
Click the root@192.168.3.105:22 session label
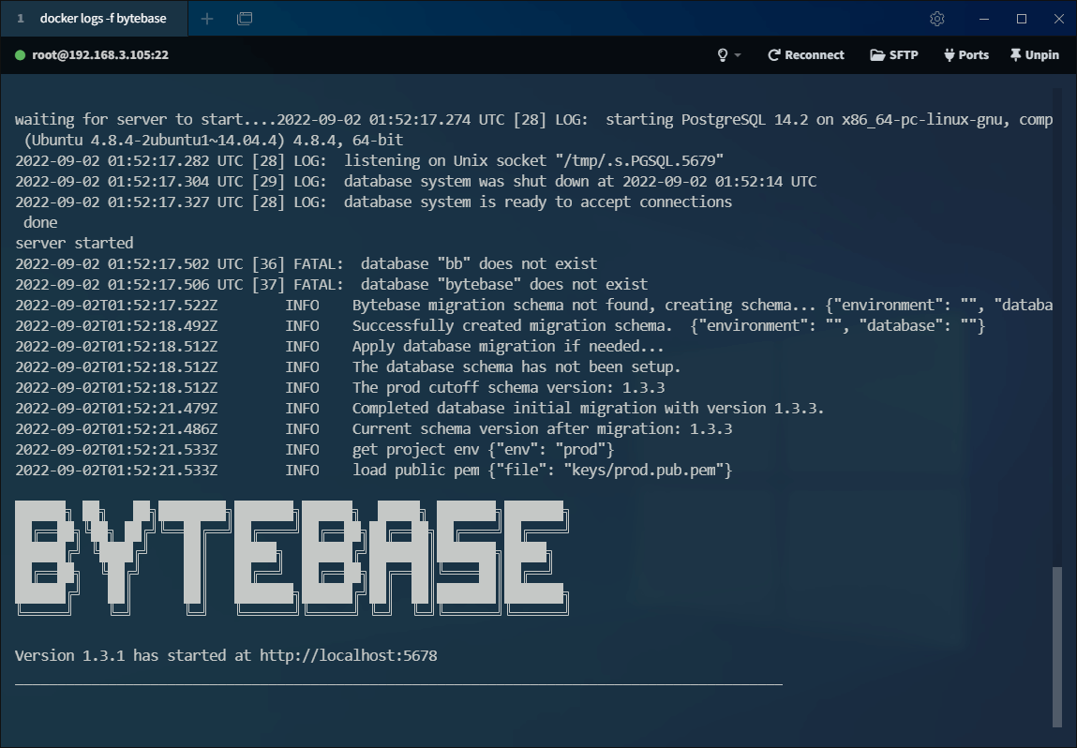[100, 55]
